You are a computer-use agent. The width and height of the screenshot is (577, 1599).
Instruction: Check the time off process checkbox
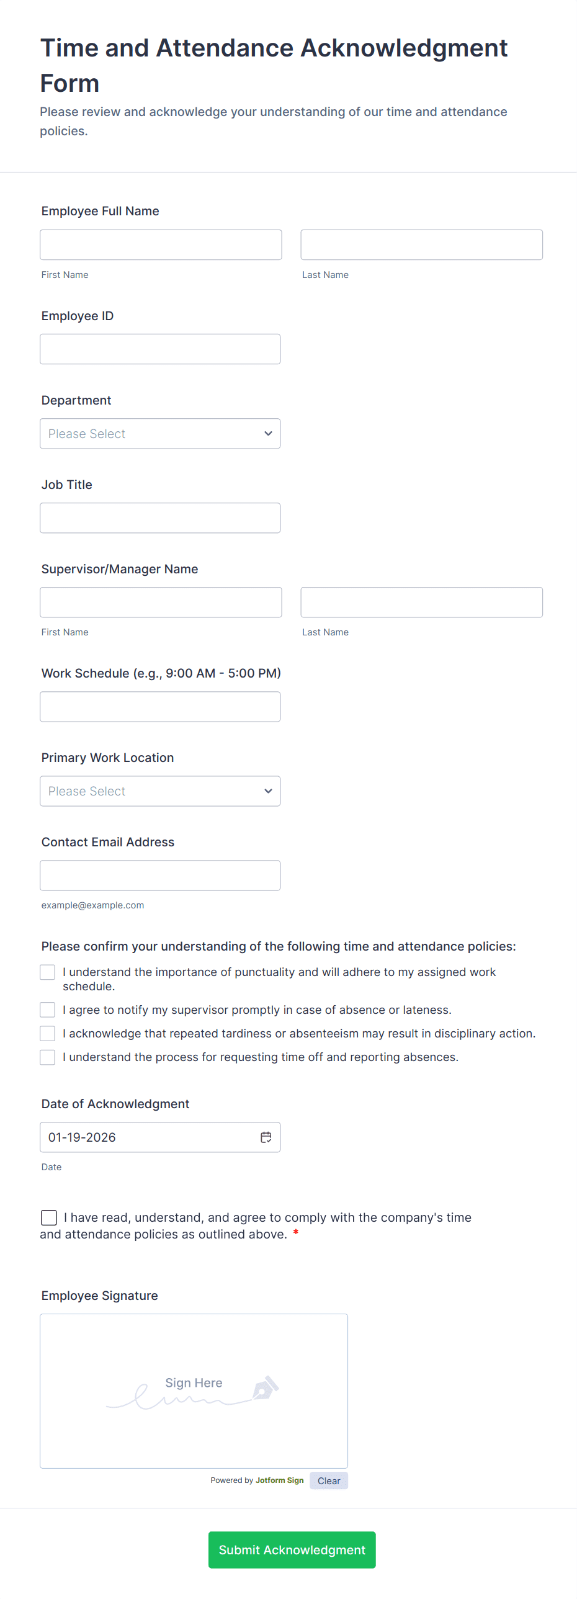48,1057
